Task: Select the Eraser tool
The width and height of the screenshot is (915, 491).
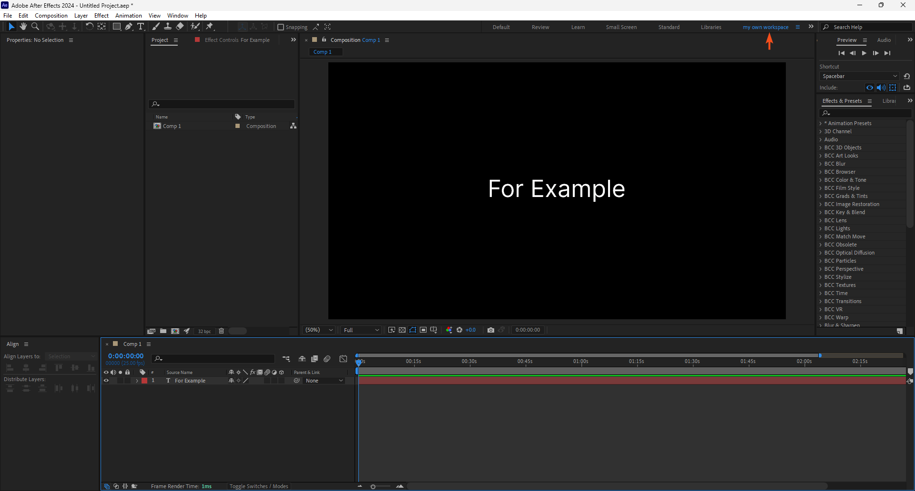Action: [x=180, y=27]
